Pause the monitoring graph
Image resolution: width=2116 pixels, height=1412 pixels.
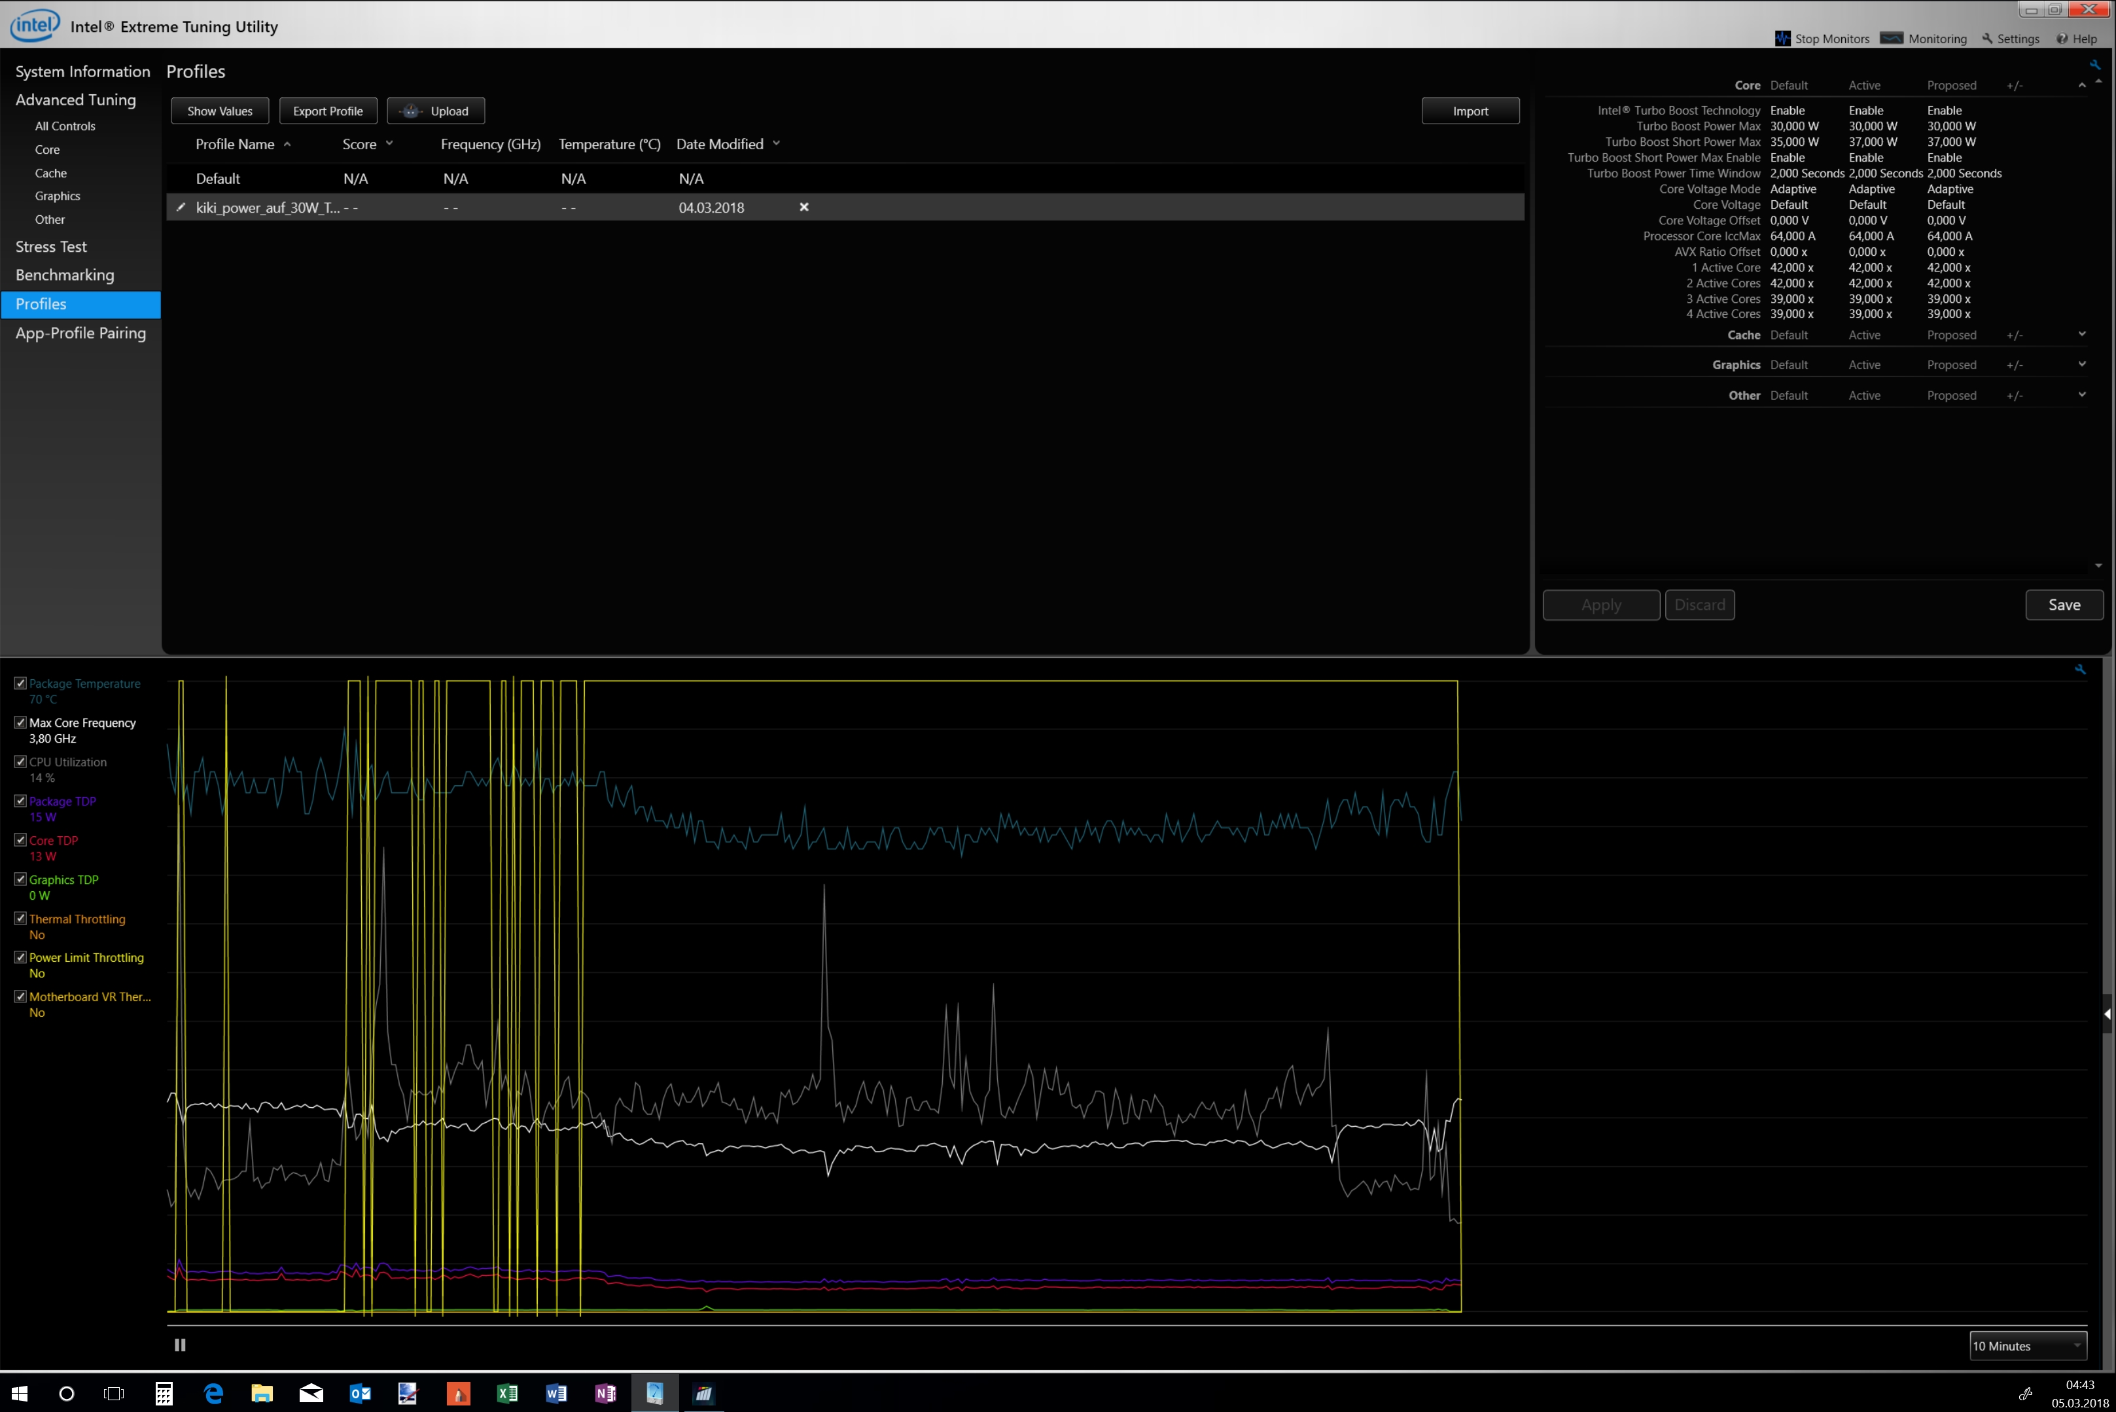(180, 1345)
